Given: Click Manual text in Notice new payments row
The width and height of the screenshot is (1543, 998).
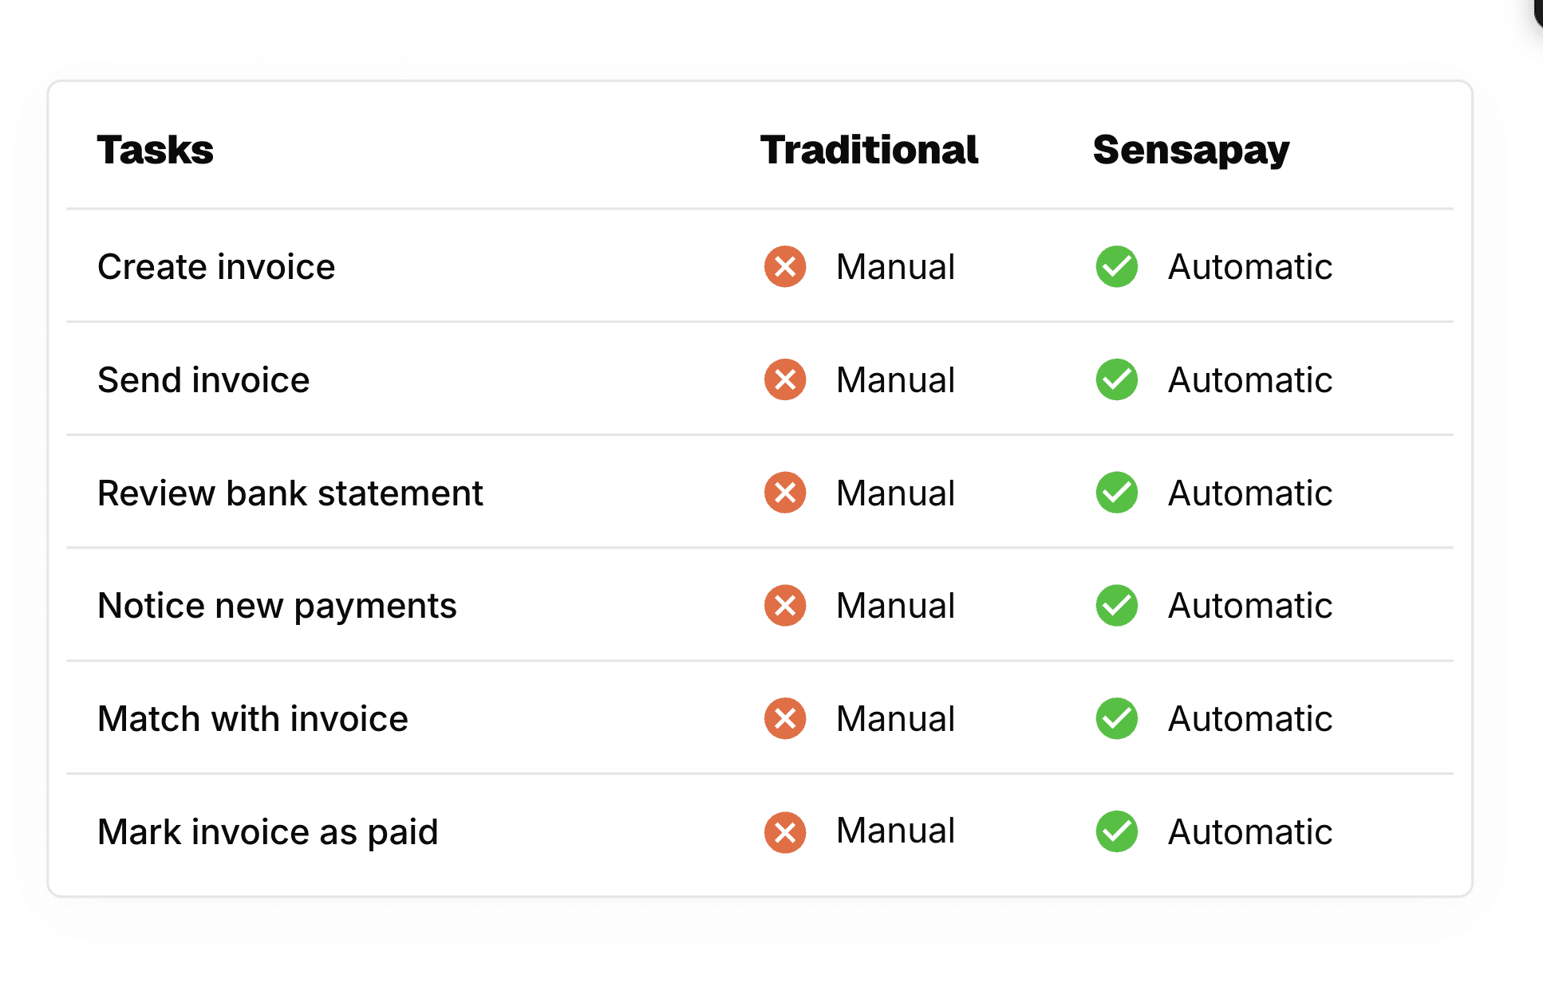Looking at the screenshot, I should pyautogui.click(x=895, y=606).
